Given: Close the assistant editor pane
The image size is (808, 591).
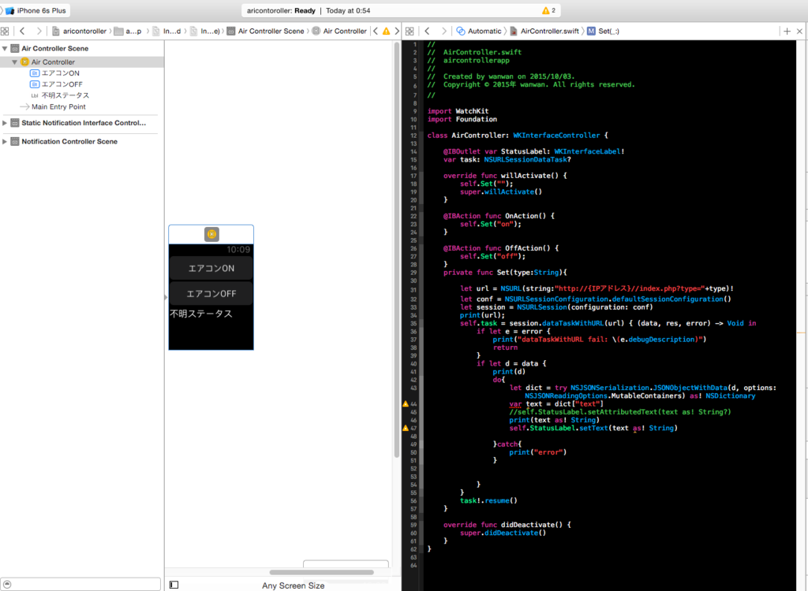Looking at the screenshot, I should click(799, 32).
